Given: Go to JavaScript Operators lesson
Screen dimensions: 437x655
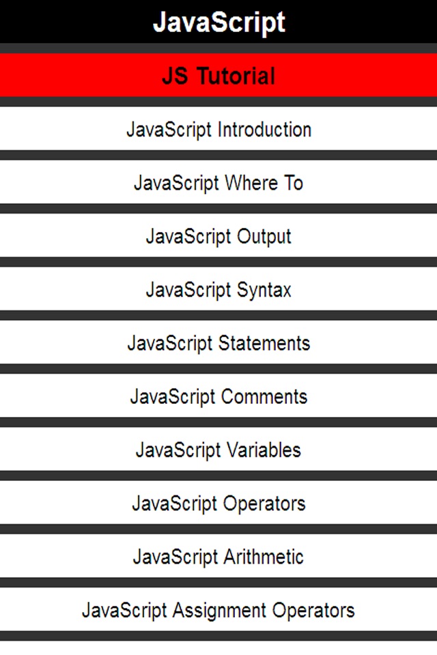Looking at the screenshot, I should tap(218, 504).
